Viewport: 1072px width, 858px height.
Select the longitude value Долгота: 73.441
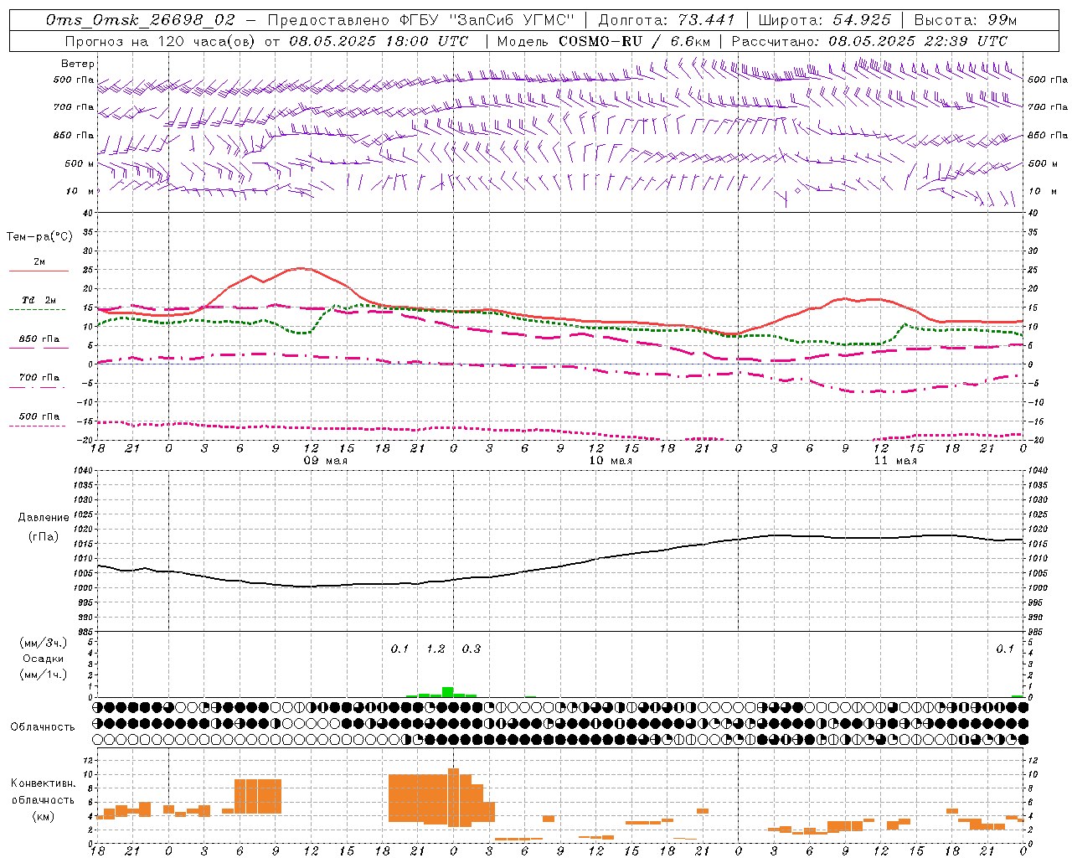(667, 20)
